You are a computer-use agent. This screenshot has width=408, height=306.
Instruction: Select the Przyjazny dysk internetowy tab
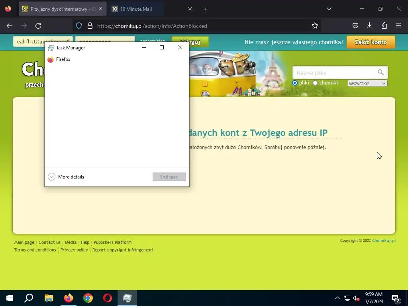pyautogui.click(x=63, y=9)
